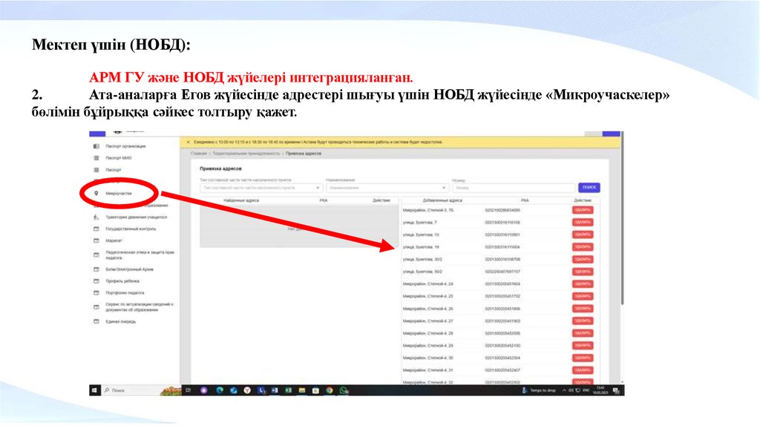Click the page vertical scrollbar
This screenshot has width=760, height=426.
(622, 218)
